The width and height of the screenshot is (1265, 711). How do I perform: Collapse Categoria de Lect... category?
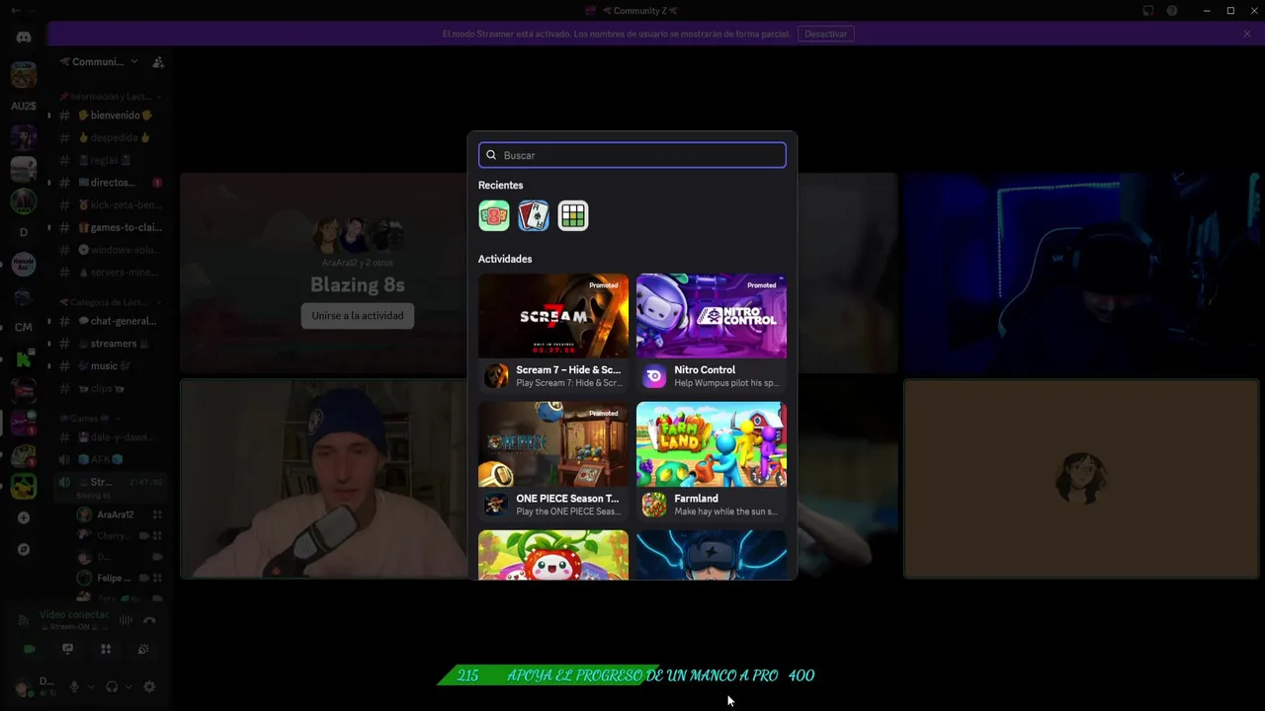click(x=111, y=302)
